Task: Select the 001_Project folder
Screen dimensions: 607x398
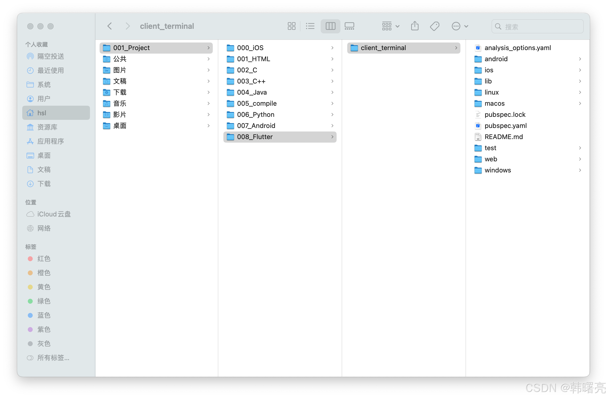Action: 156,48
